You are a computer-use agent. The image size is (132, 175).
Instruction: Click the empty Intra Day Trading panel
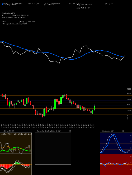[x=53, y=148]
